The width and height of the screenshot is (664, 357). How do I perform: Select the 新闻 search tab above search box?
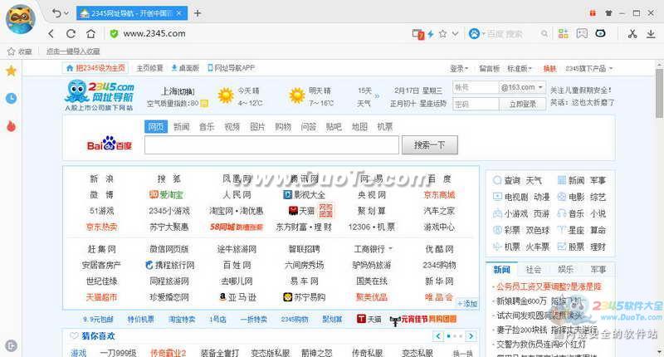(181, 127)
